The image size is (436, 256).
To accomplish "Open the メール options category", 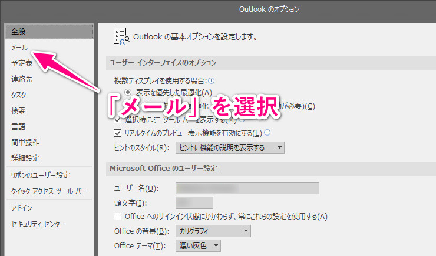I will pos(19,48).
